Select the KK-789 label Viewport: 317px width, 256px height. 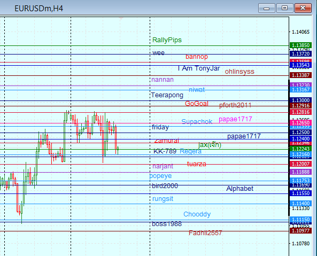[x=165, y=151]
